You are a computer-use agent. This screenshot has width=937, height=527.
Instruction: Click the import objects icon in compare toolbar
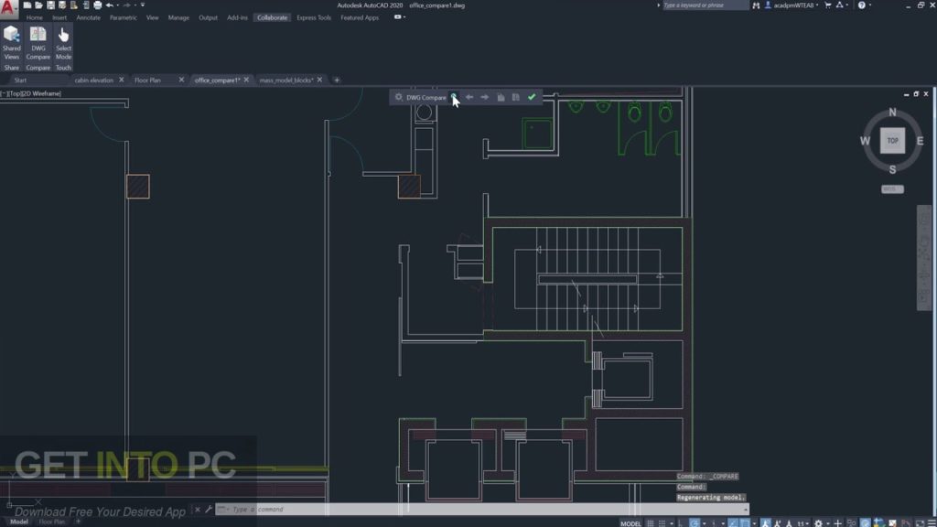[x=501, y=97]
